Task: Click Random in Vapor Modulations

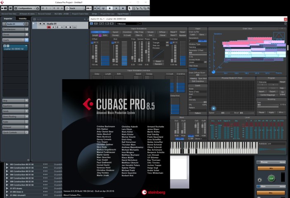Action: pyautogui.click(x=182, y=35)
